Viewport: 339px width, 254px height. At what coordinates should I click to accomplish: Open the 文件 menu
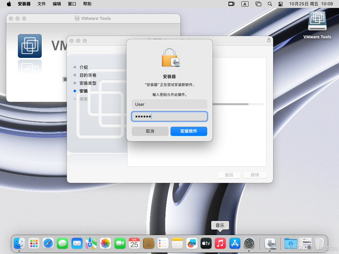coord(41,4)
